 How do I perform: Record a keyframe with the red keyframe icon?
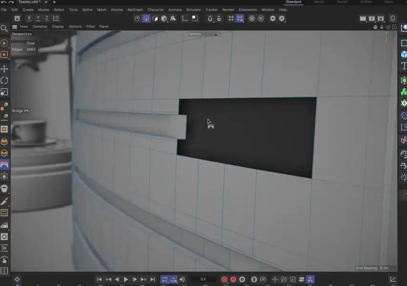pos(224,279)
